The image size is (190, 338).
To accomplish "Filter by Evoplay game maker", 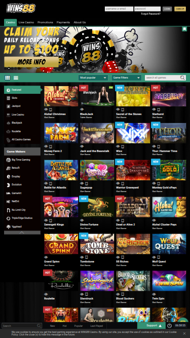I will coord(22,176).
